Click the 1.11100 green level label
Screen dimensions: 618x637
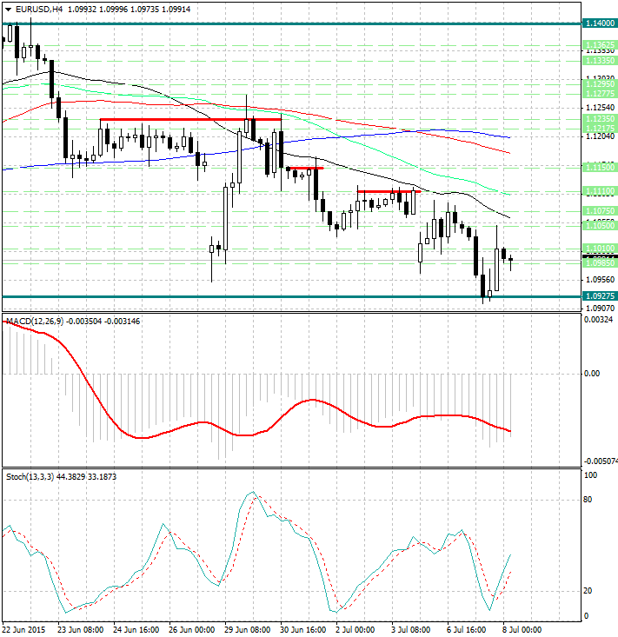[600, 190]
